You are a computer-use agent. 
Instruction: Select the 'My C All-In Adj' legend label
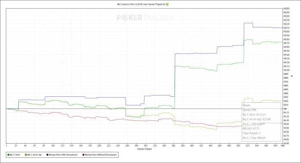pyautogui.click(x=34, y=155)
